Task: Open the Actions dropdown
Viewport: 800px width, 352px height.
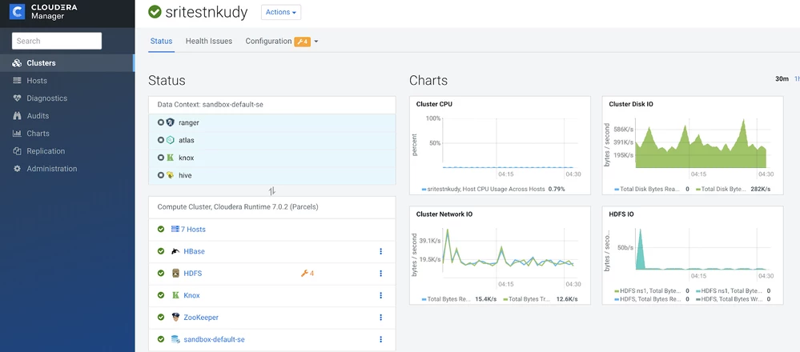Action: click(x=281, y=12)
